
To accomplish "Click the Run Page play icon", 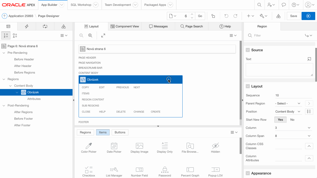I will click(308, 16).
